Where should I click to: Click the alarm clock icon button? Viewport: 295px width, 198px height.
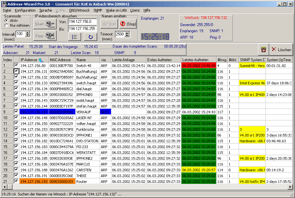(x=263, y=50)
